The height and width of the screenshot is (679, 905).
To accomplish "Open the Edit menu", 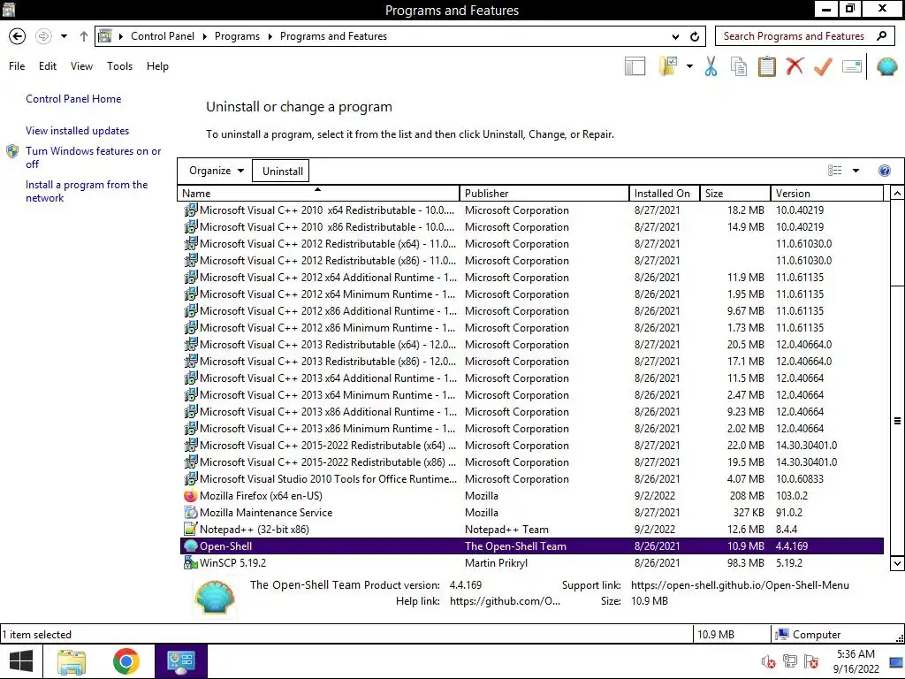I will [48, 65].
